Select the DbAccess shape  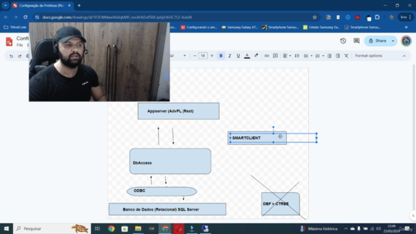(x=170, y=161)
